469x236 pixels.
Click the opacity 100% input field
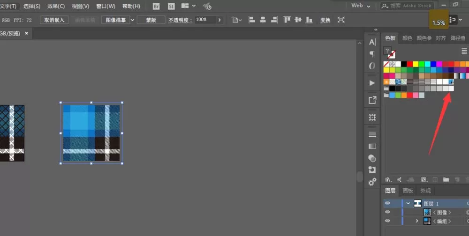click(205, 20)
